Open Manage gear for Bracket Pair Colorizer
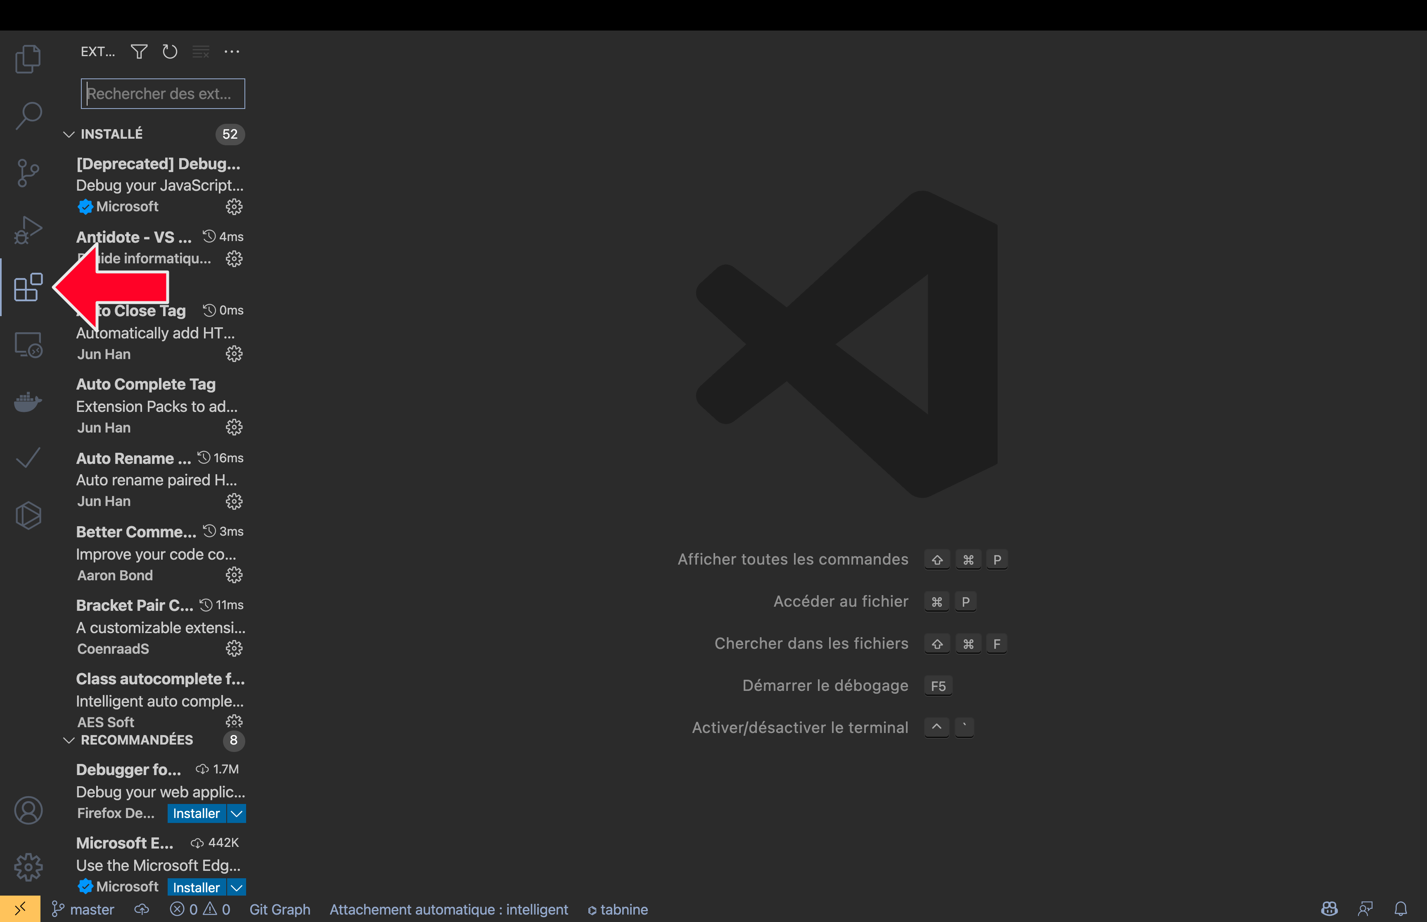The height and width of the screenshot is (922, 1427). (234, 648)
